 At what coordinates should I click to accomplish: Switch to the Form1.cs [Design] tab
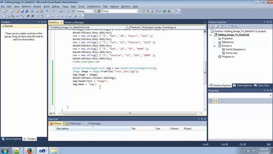click(74, 22)
